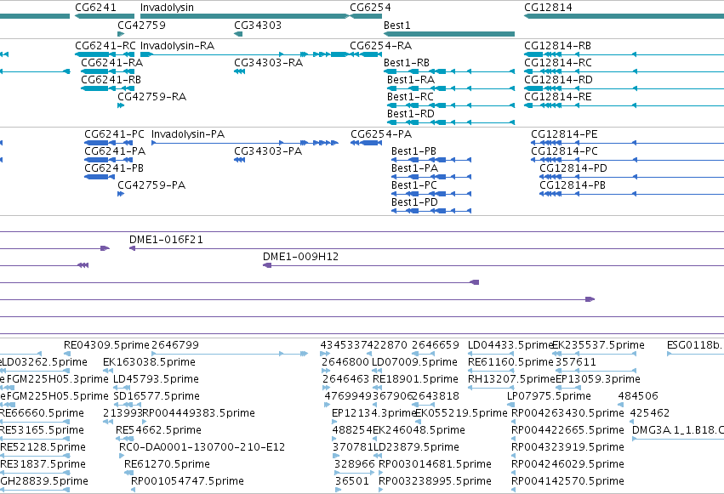Click protein CG6241-PA

click(x=115, y=151)
